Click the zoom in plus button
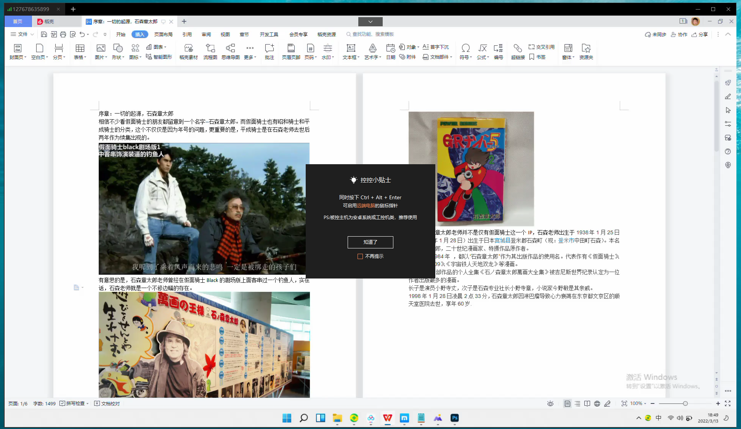Viewport: 741px width, 429px height. point(718,403)
